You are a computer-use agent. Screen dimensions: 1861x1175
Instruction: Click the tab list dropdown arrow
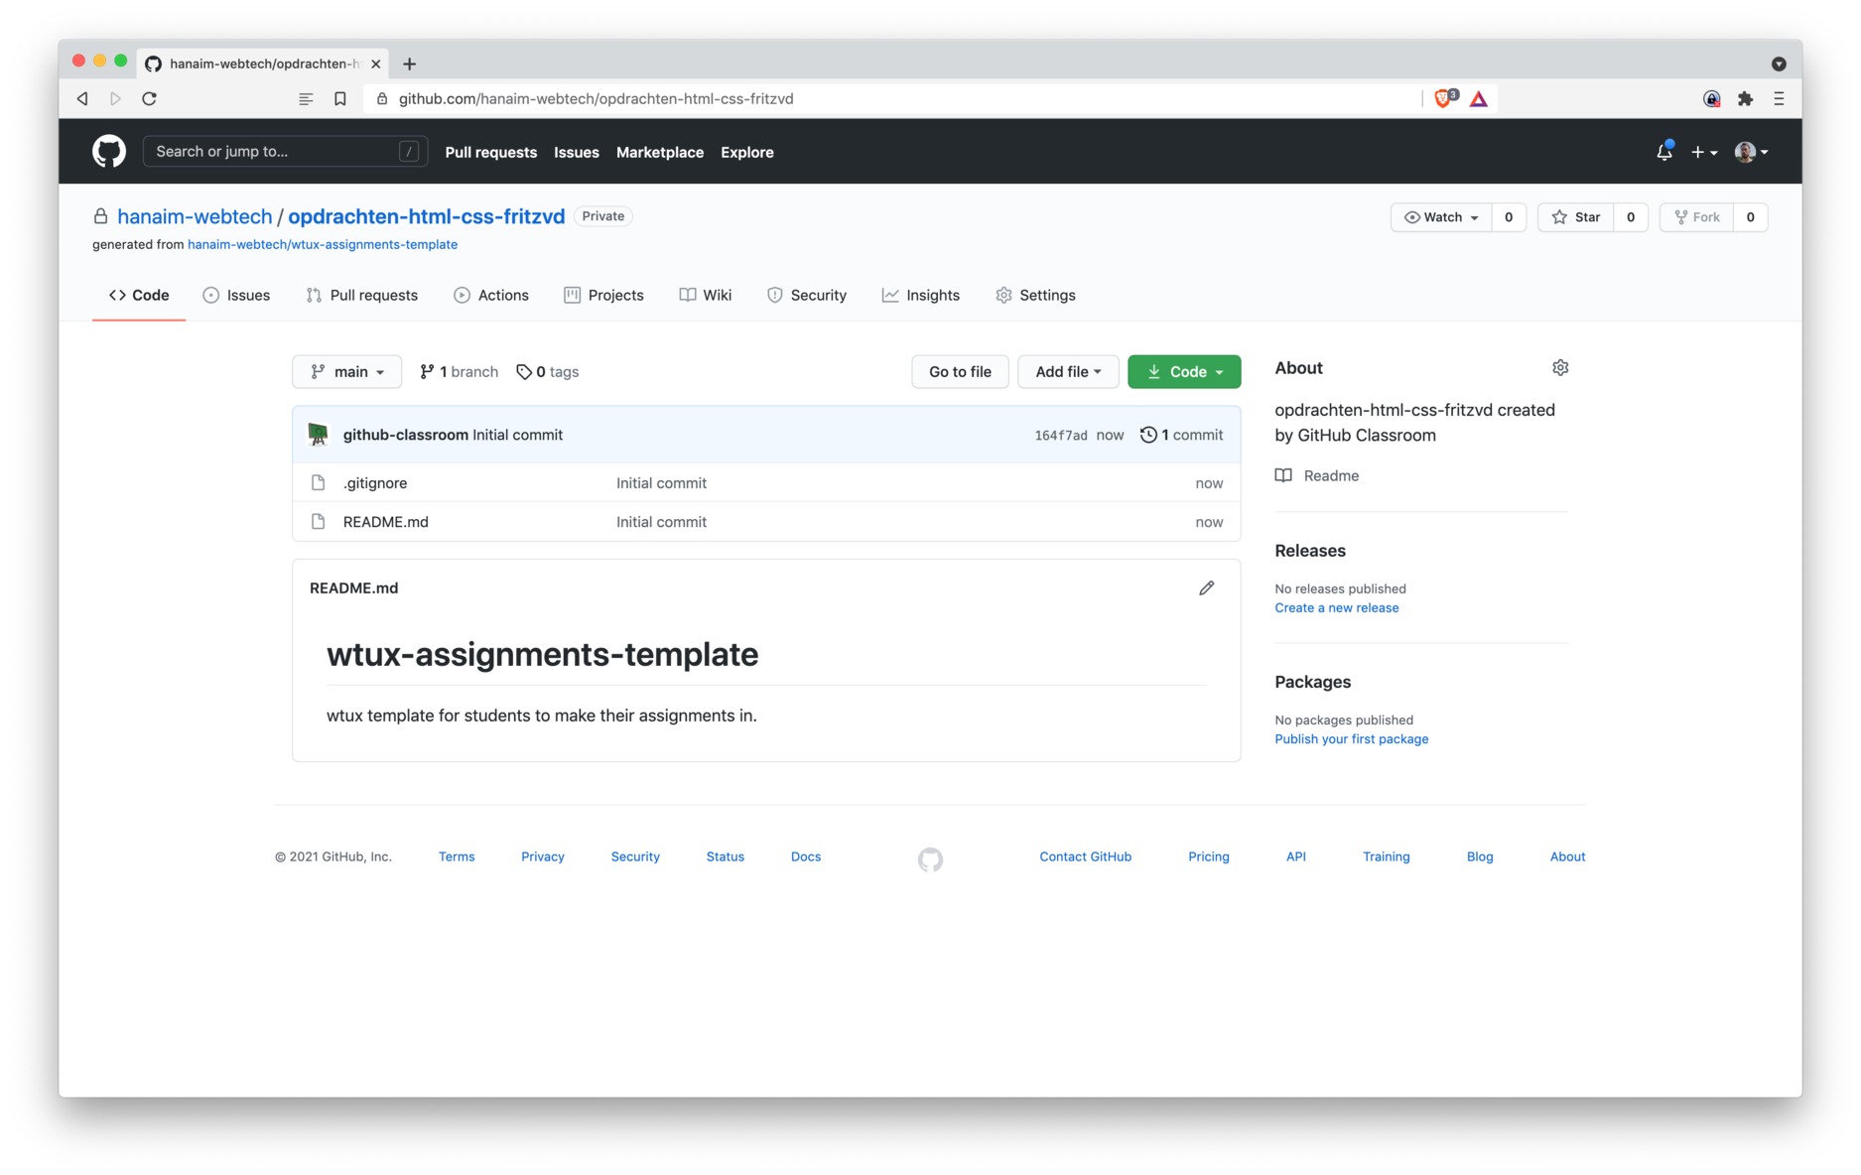[x=1779, y=64]
